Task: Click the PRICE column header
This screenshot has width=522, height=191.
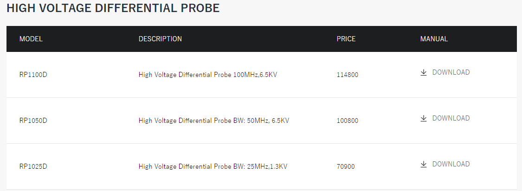Action: (x=346, y=39)
